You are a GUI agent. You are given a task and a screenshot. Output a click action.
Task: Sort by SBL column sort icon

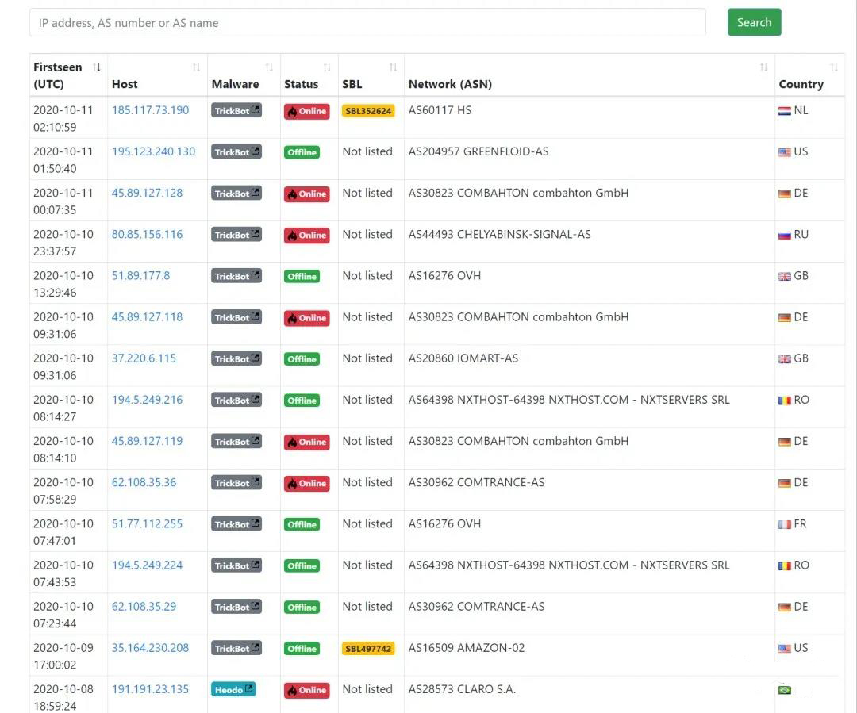(x=393, y=67)
